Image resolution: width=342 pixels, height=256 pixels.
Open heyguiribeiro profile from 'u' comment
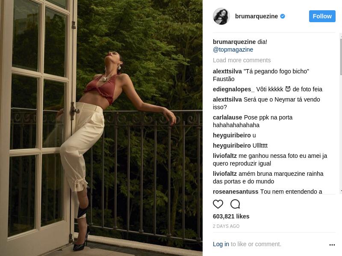click(232, 135)
